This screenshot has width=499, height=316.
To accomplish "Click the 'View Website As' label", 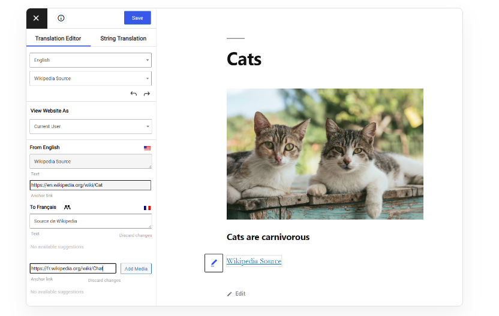I will click(49, 111).
